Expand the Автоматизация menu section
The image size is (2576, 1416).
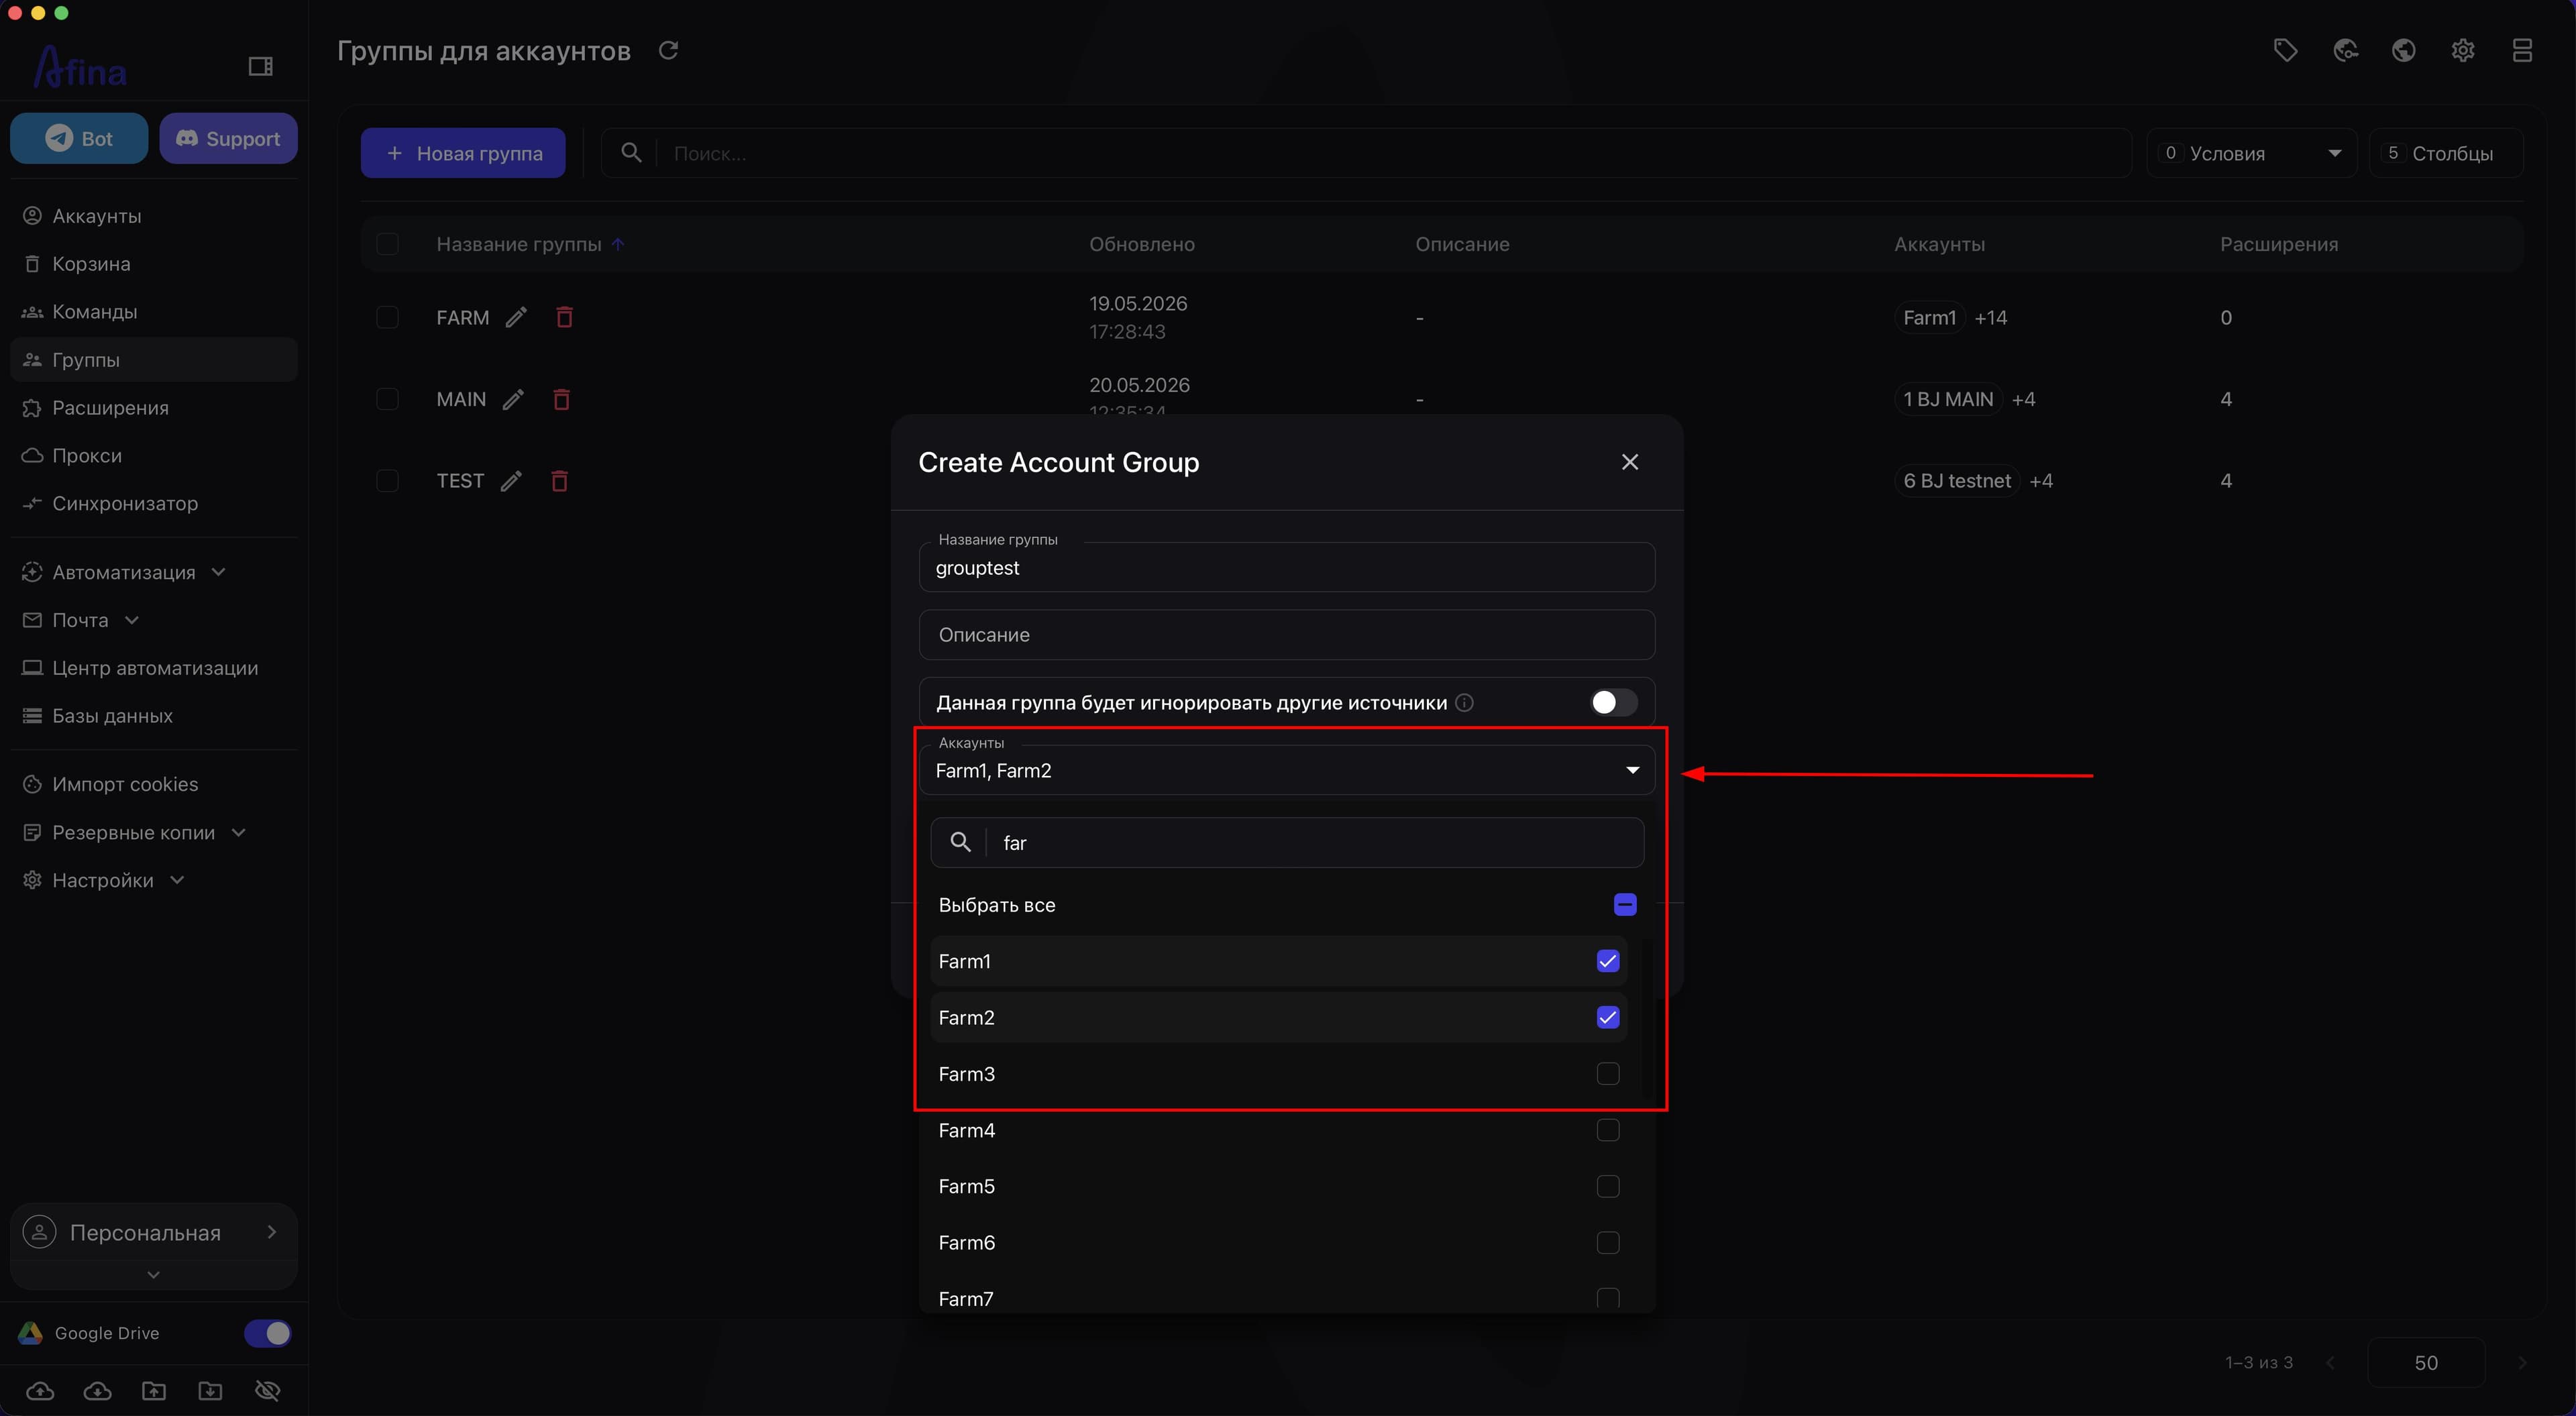(123, 572)
